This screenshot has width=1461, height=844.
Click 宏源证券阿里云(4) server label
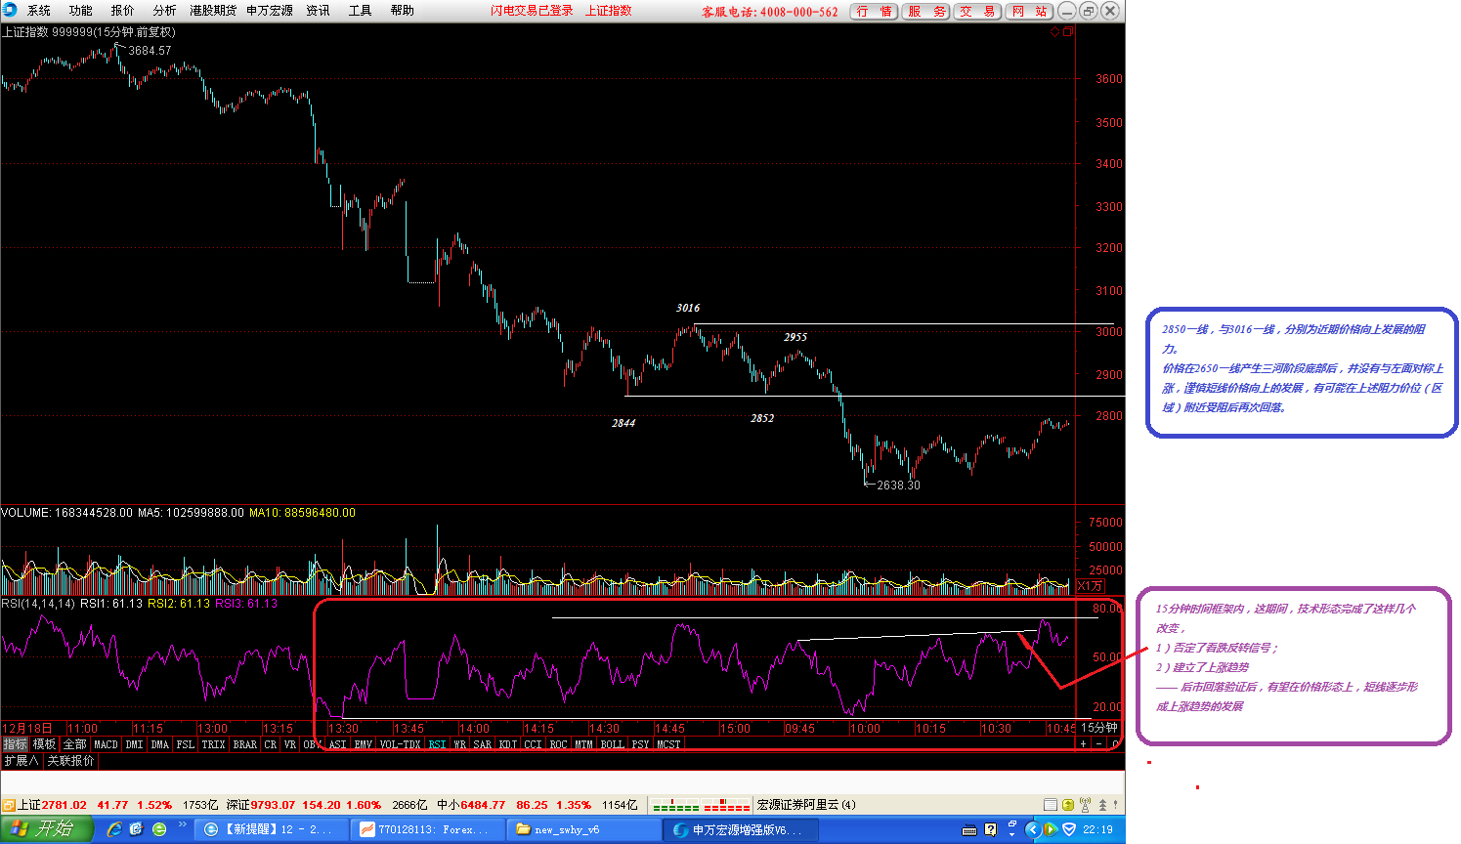806,805
